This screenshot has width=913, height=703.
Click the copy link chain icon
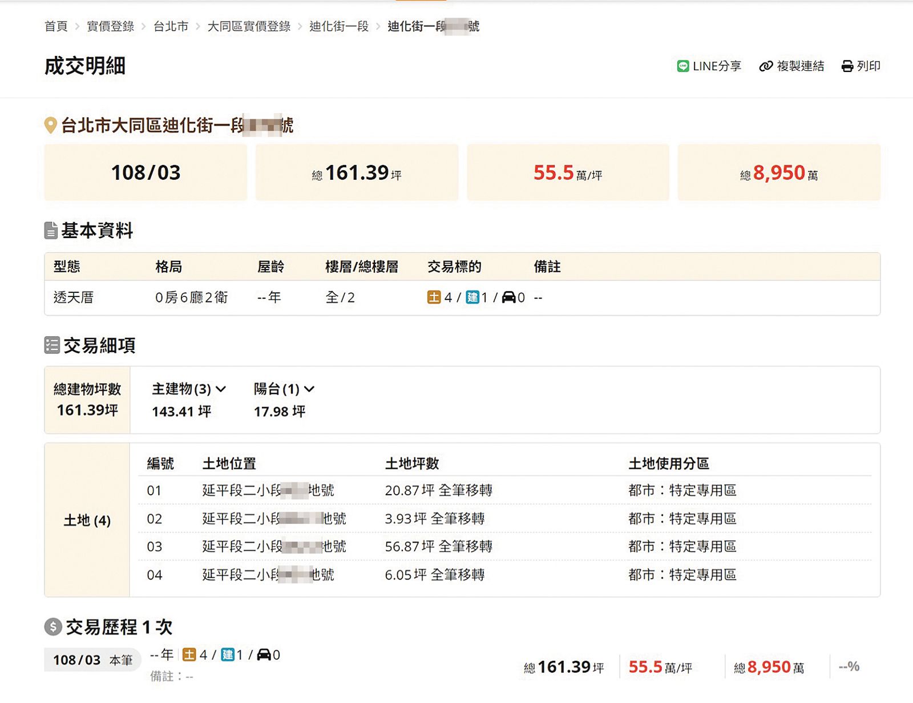click(766, 66)
